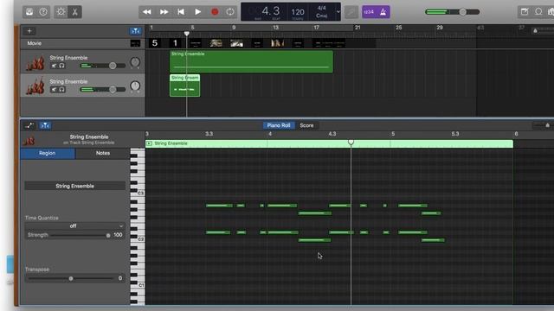Viewport: 554px width, 311px height.
Task: Click the editor String Ensemble region header
Action: (x=329, y=143)
